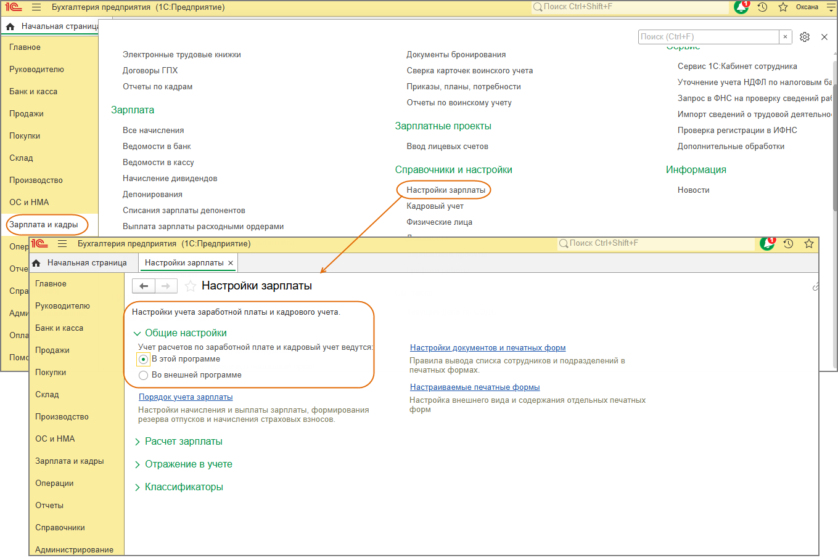The height and width of the screenshot is (558, 838).
Task: Open the gear settings of the section menu
Action: (x=805, y=37)
